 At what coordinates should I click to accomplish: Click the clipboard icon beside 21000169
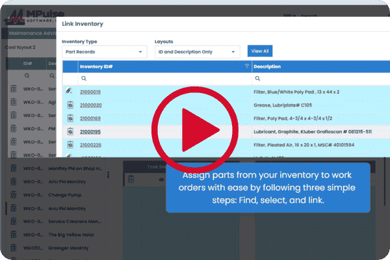click(70, 118)
